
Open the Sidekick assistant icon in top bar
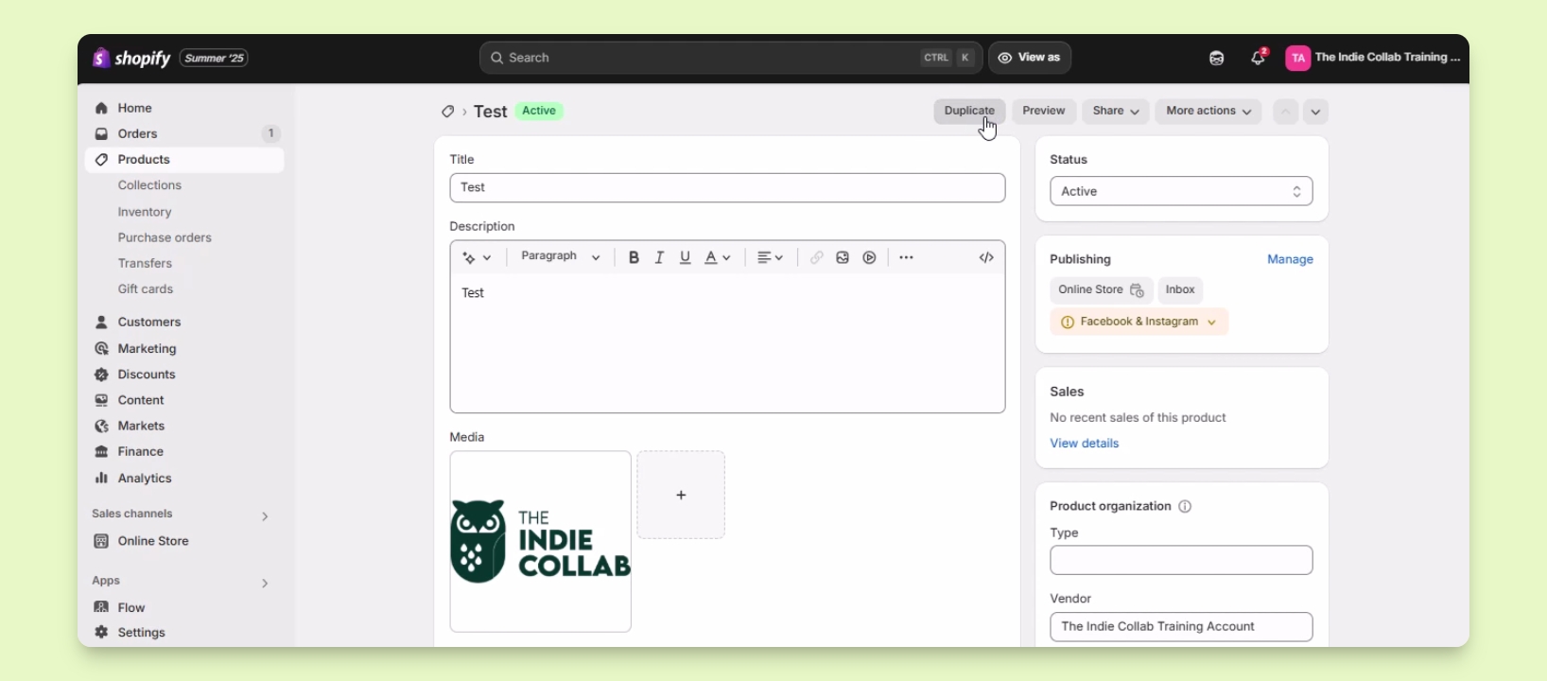(1217, 59)
